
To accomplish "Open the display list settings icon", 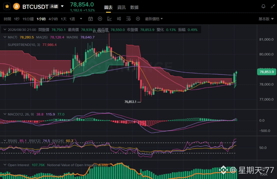I will pyautogui.click(x=128, y=19).
